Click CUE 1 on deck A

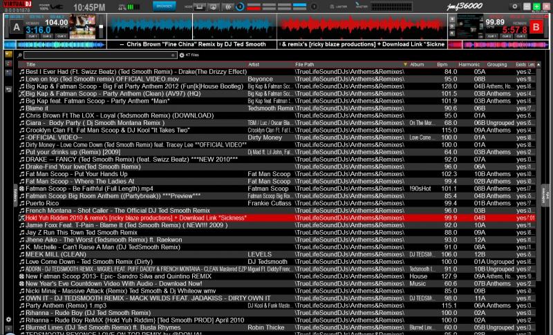(x=32, y=36)
